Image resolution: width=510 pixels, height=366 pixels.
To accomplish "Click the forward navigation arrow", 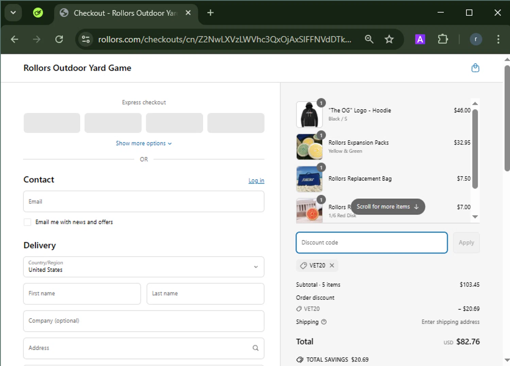I will [x=36, y=39].
